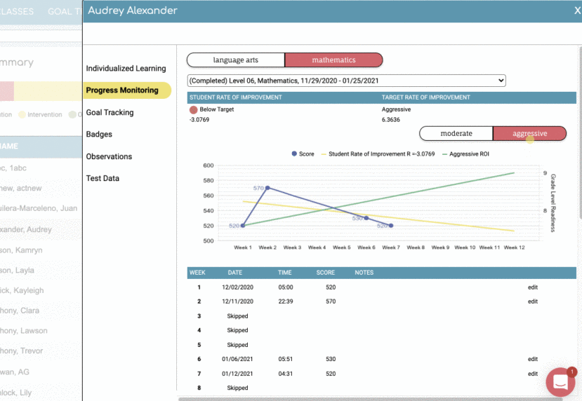Click Skipped in the week 3 row

[237, 316]
